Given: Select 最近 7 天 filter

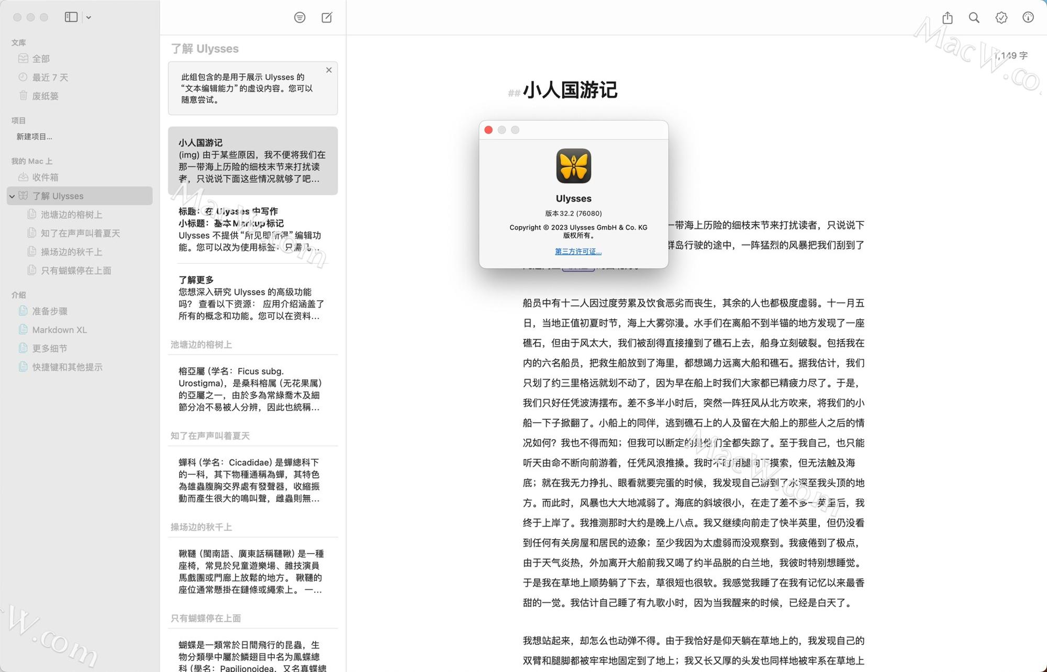Looking at the screenshot, I should (x=80, y=77).
